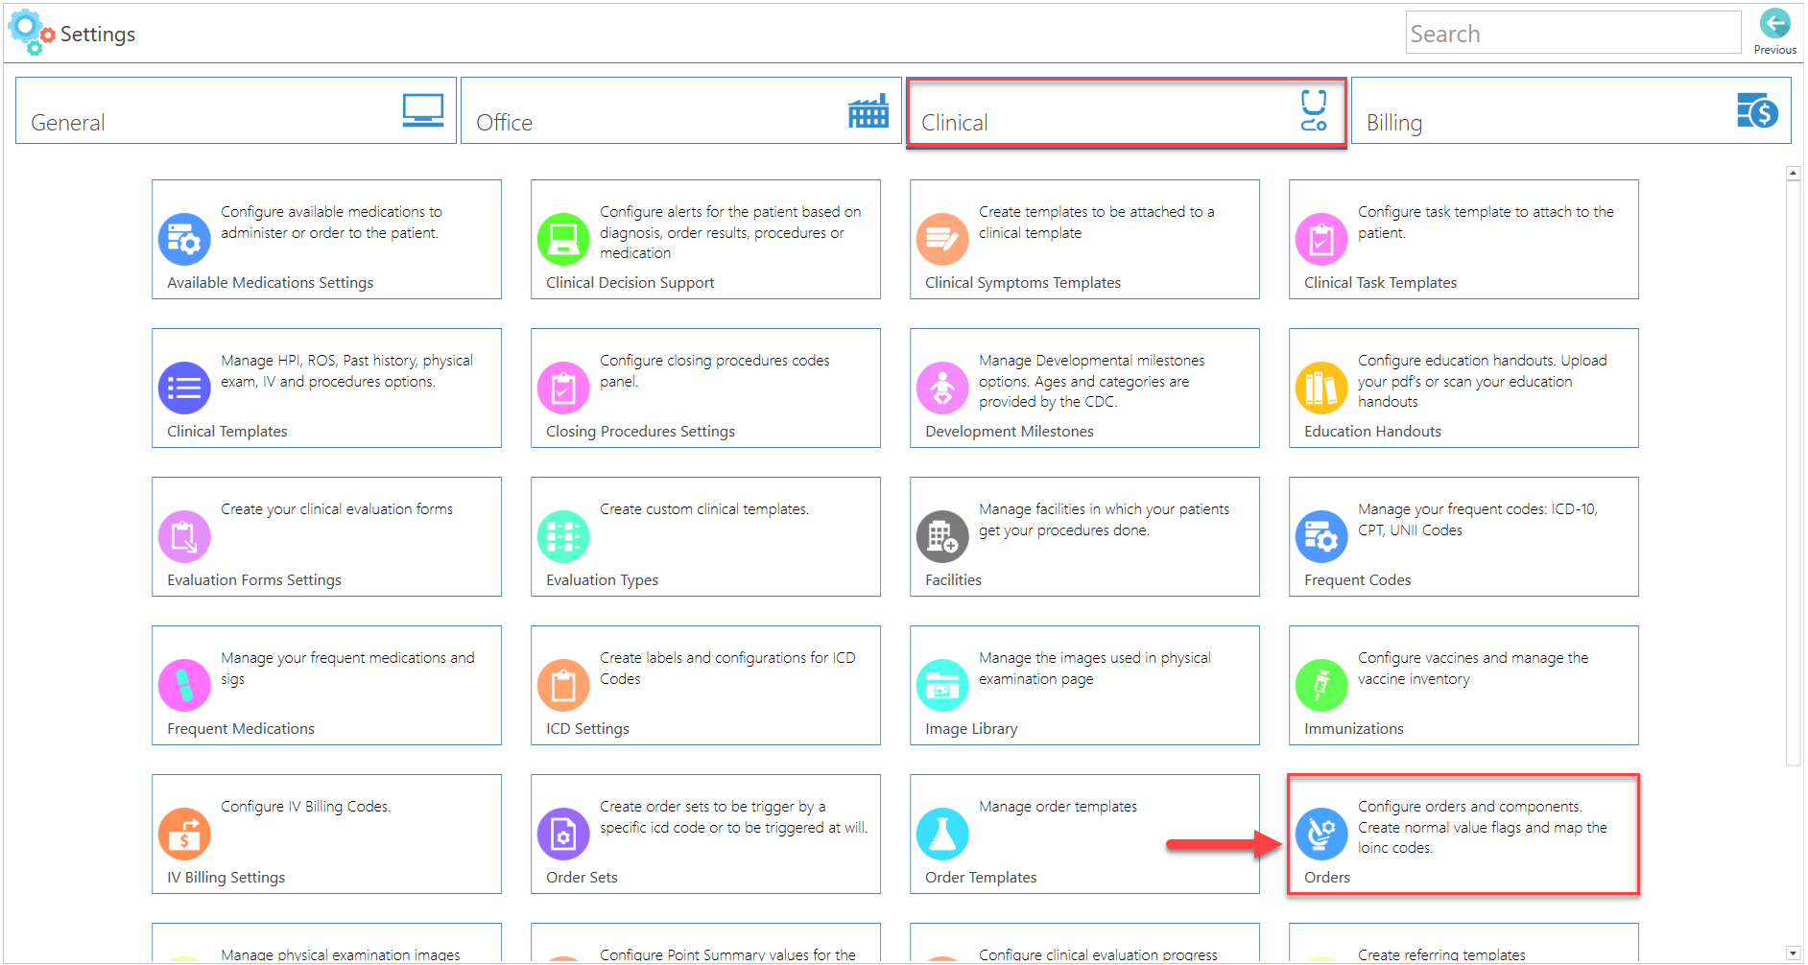
Task: Click the General tab monitor icon
Action: 423,110
